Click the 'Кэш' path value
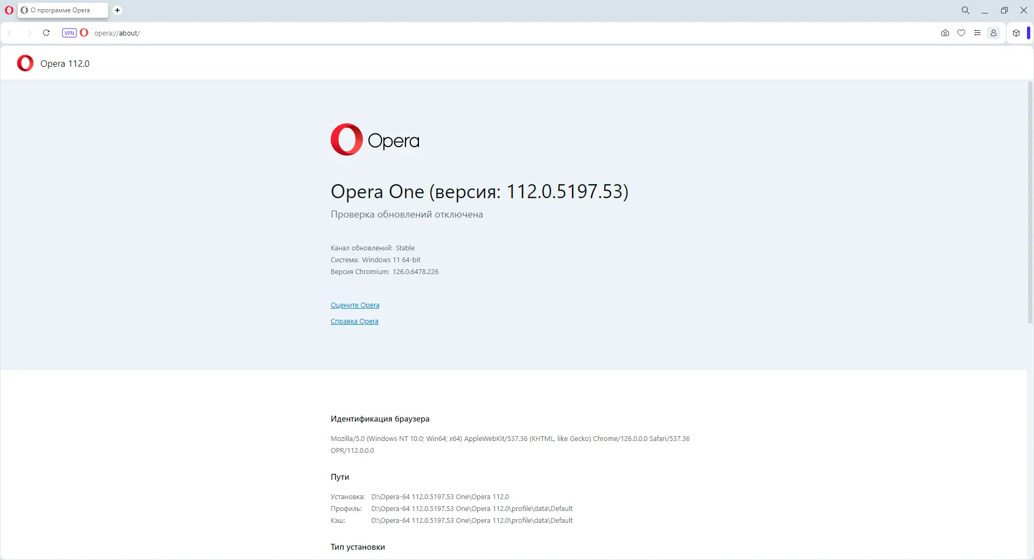Image resolution: width=1034 pixels, height=560 pixels. point(472,521)
